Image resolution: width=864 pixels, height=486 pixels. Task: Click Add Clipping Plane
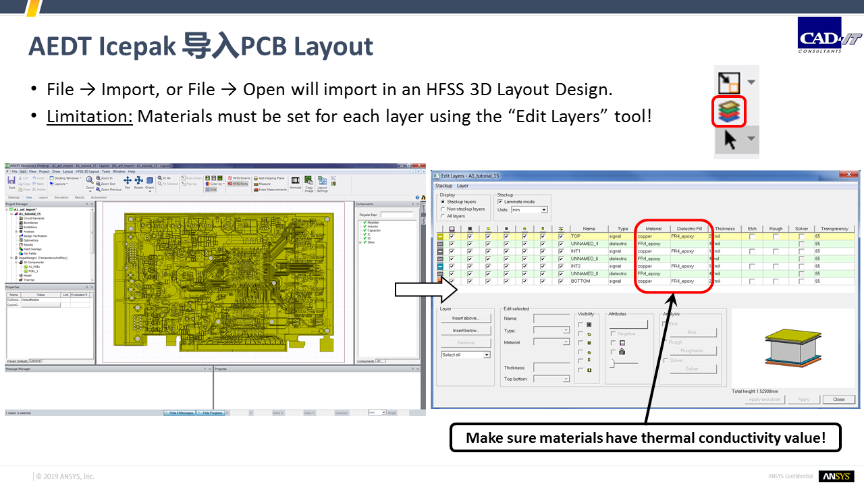269,178
